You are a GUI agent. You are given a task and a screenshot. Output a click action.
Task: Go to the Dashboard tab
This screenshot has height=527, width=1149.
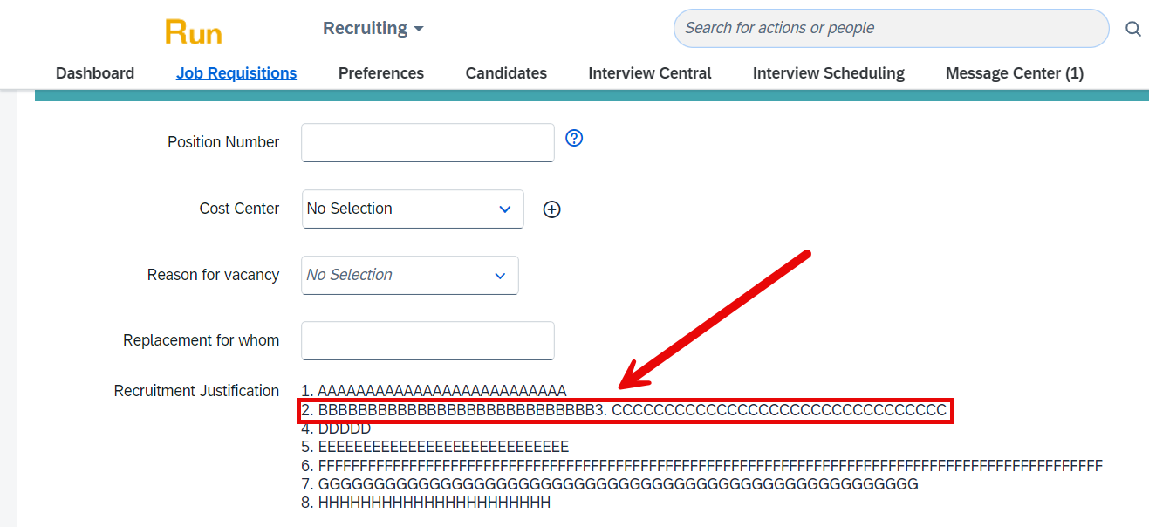click(95, 73)
